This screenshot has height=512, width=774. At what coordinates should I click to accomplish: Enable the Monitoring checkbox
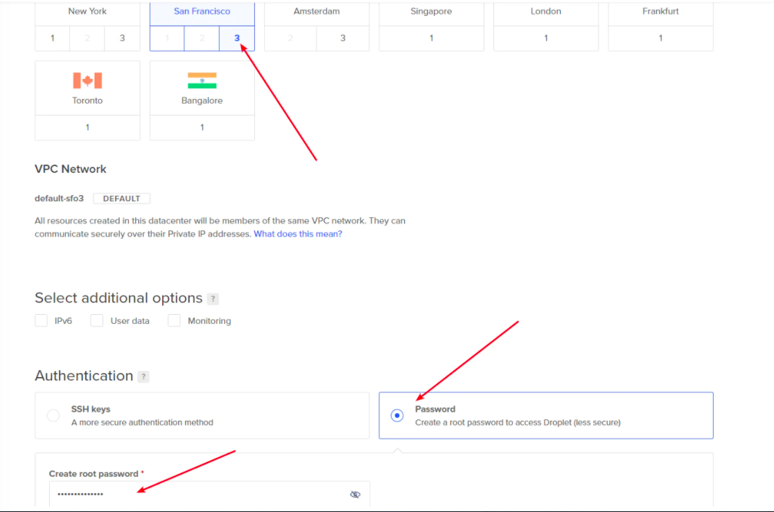point(174,321)
